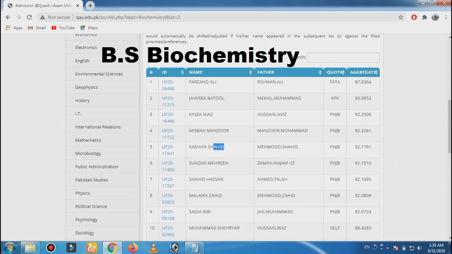Screen dimensions: 452x254
Task: Click the name MUHAMMAD SHEHRYAR
Action: pos(214,228)
